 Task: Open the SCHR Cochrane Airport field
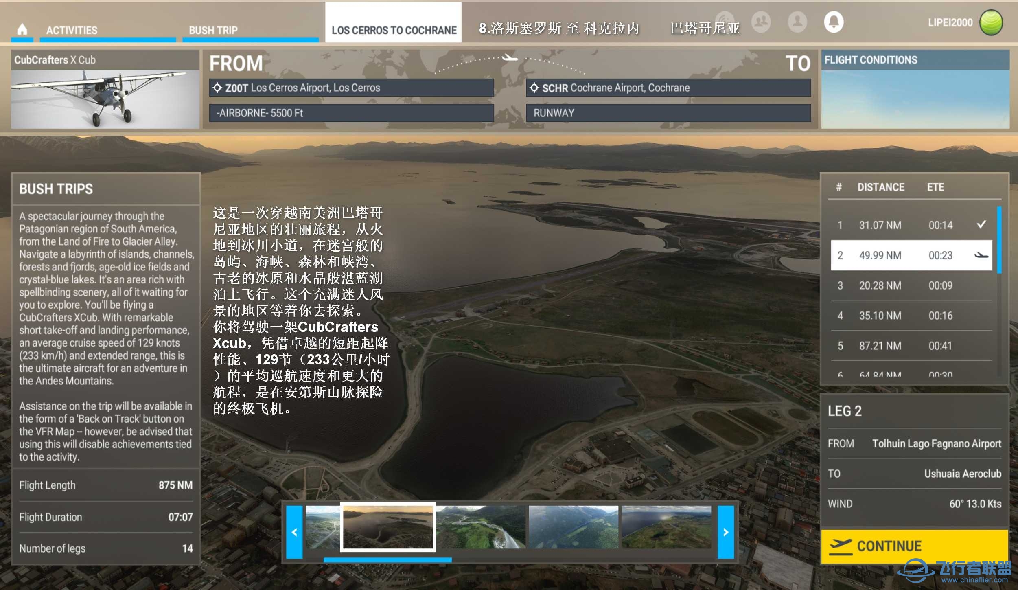[x=668, y=88]
